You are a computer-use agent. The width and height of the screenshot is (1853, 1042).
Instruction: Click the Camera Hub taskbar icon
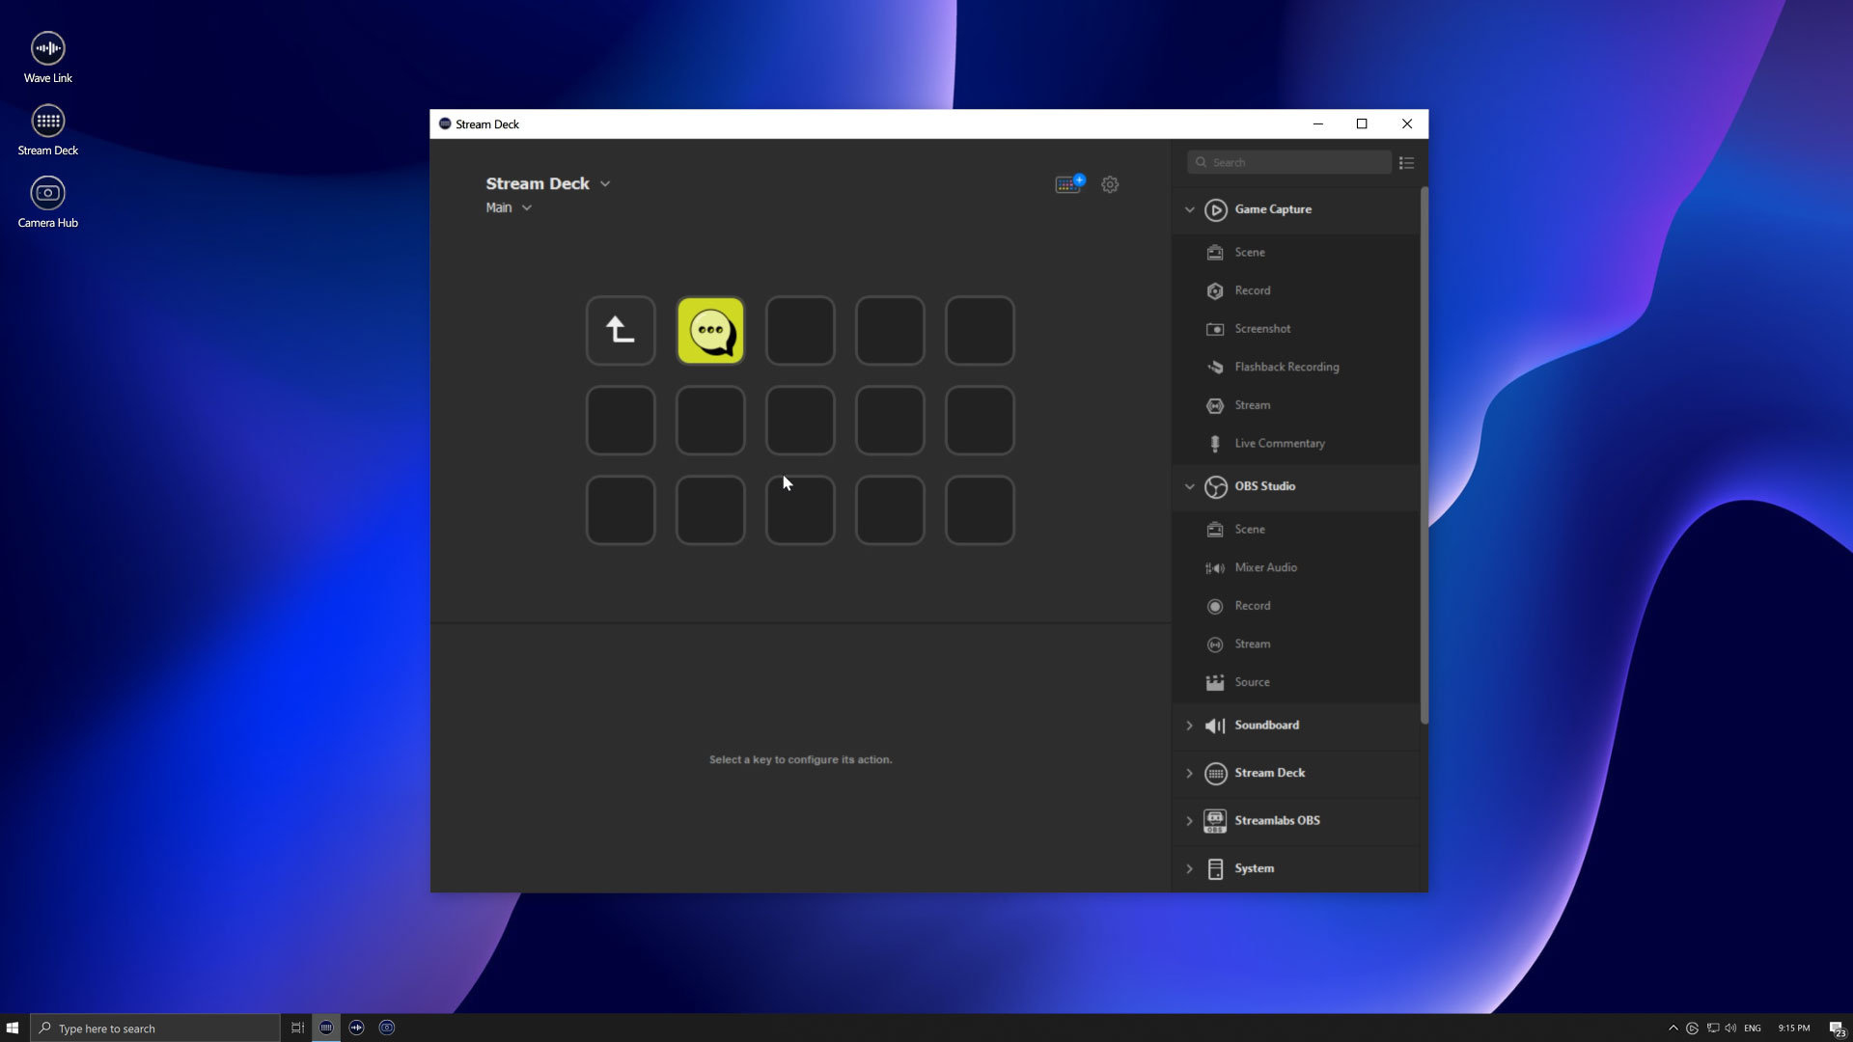point(387,1028)
